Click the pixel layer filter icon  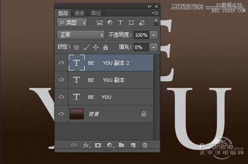99,23
